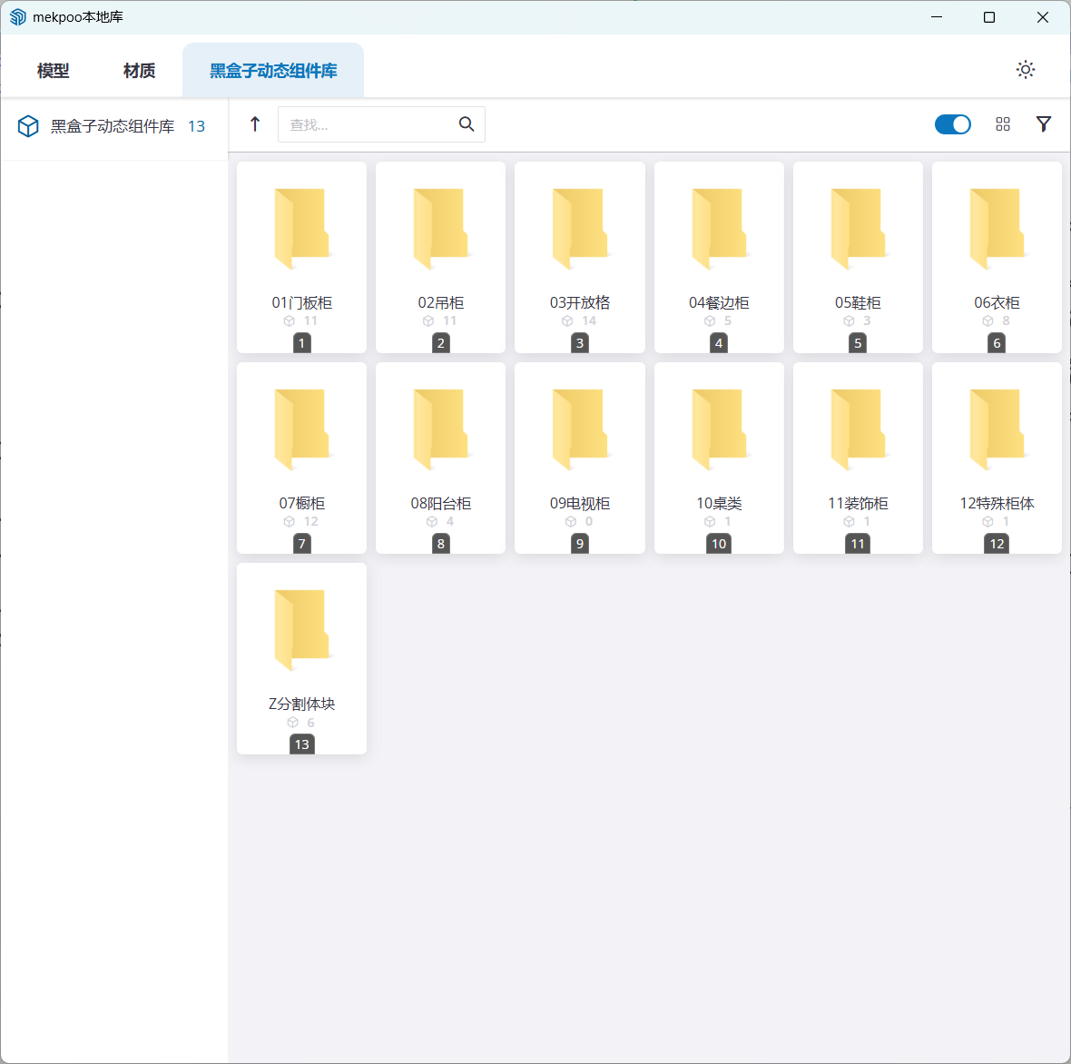Click the up arrow to go to parent folder

click(255, 124)
